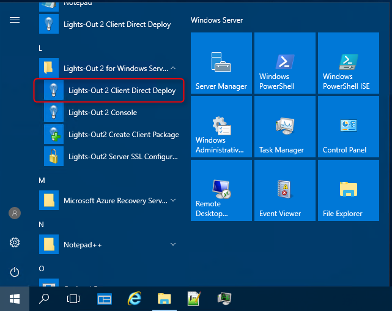Open the Windows PowerShell ISE tile
The width and height of the screenshot is (392, 311).
tap(349, 63)
